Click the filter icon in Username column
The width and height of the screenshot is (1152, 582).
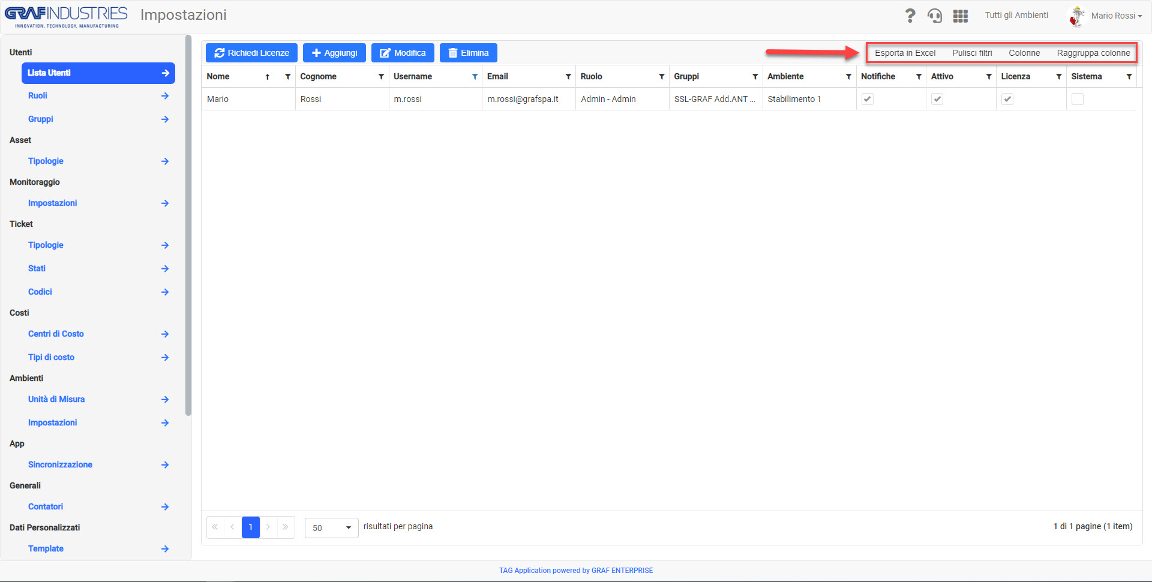point(475,77)
